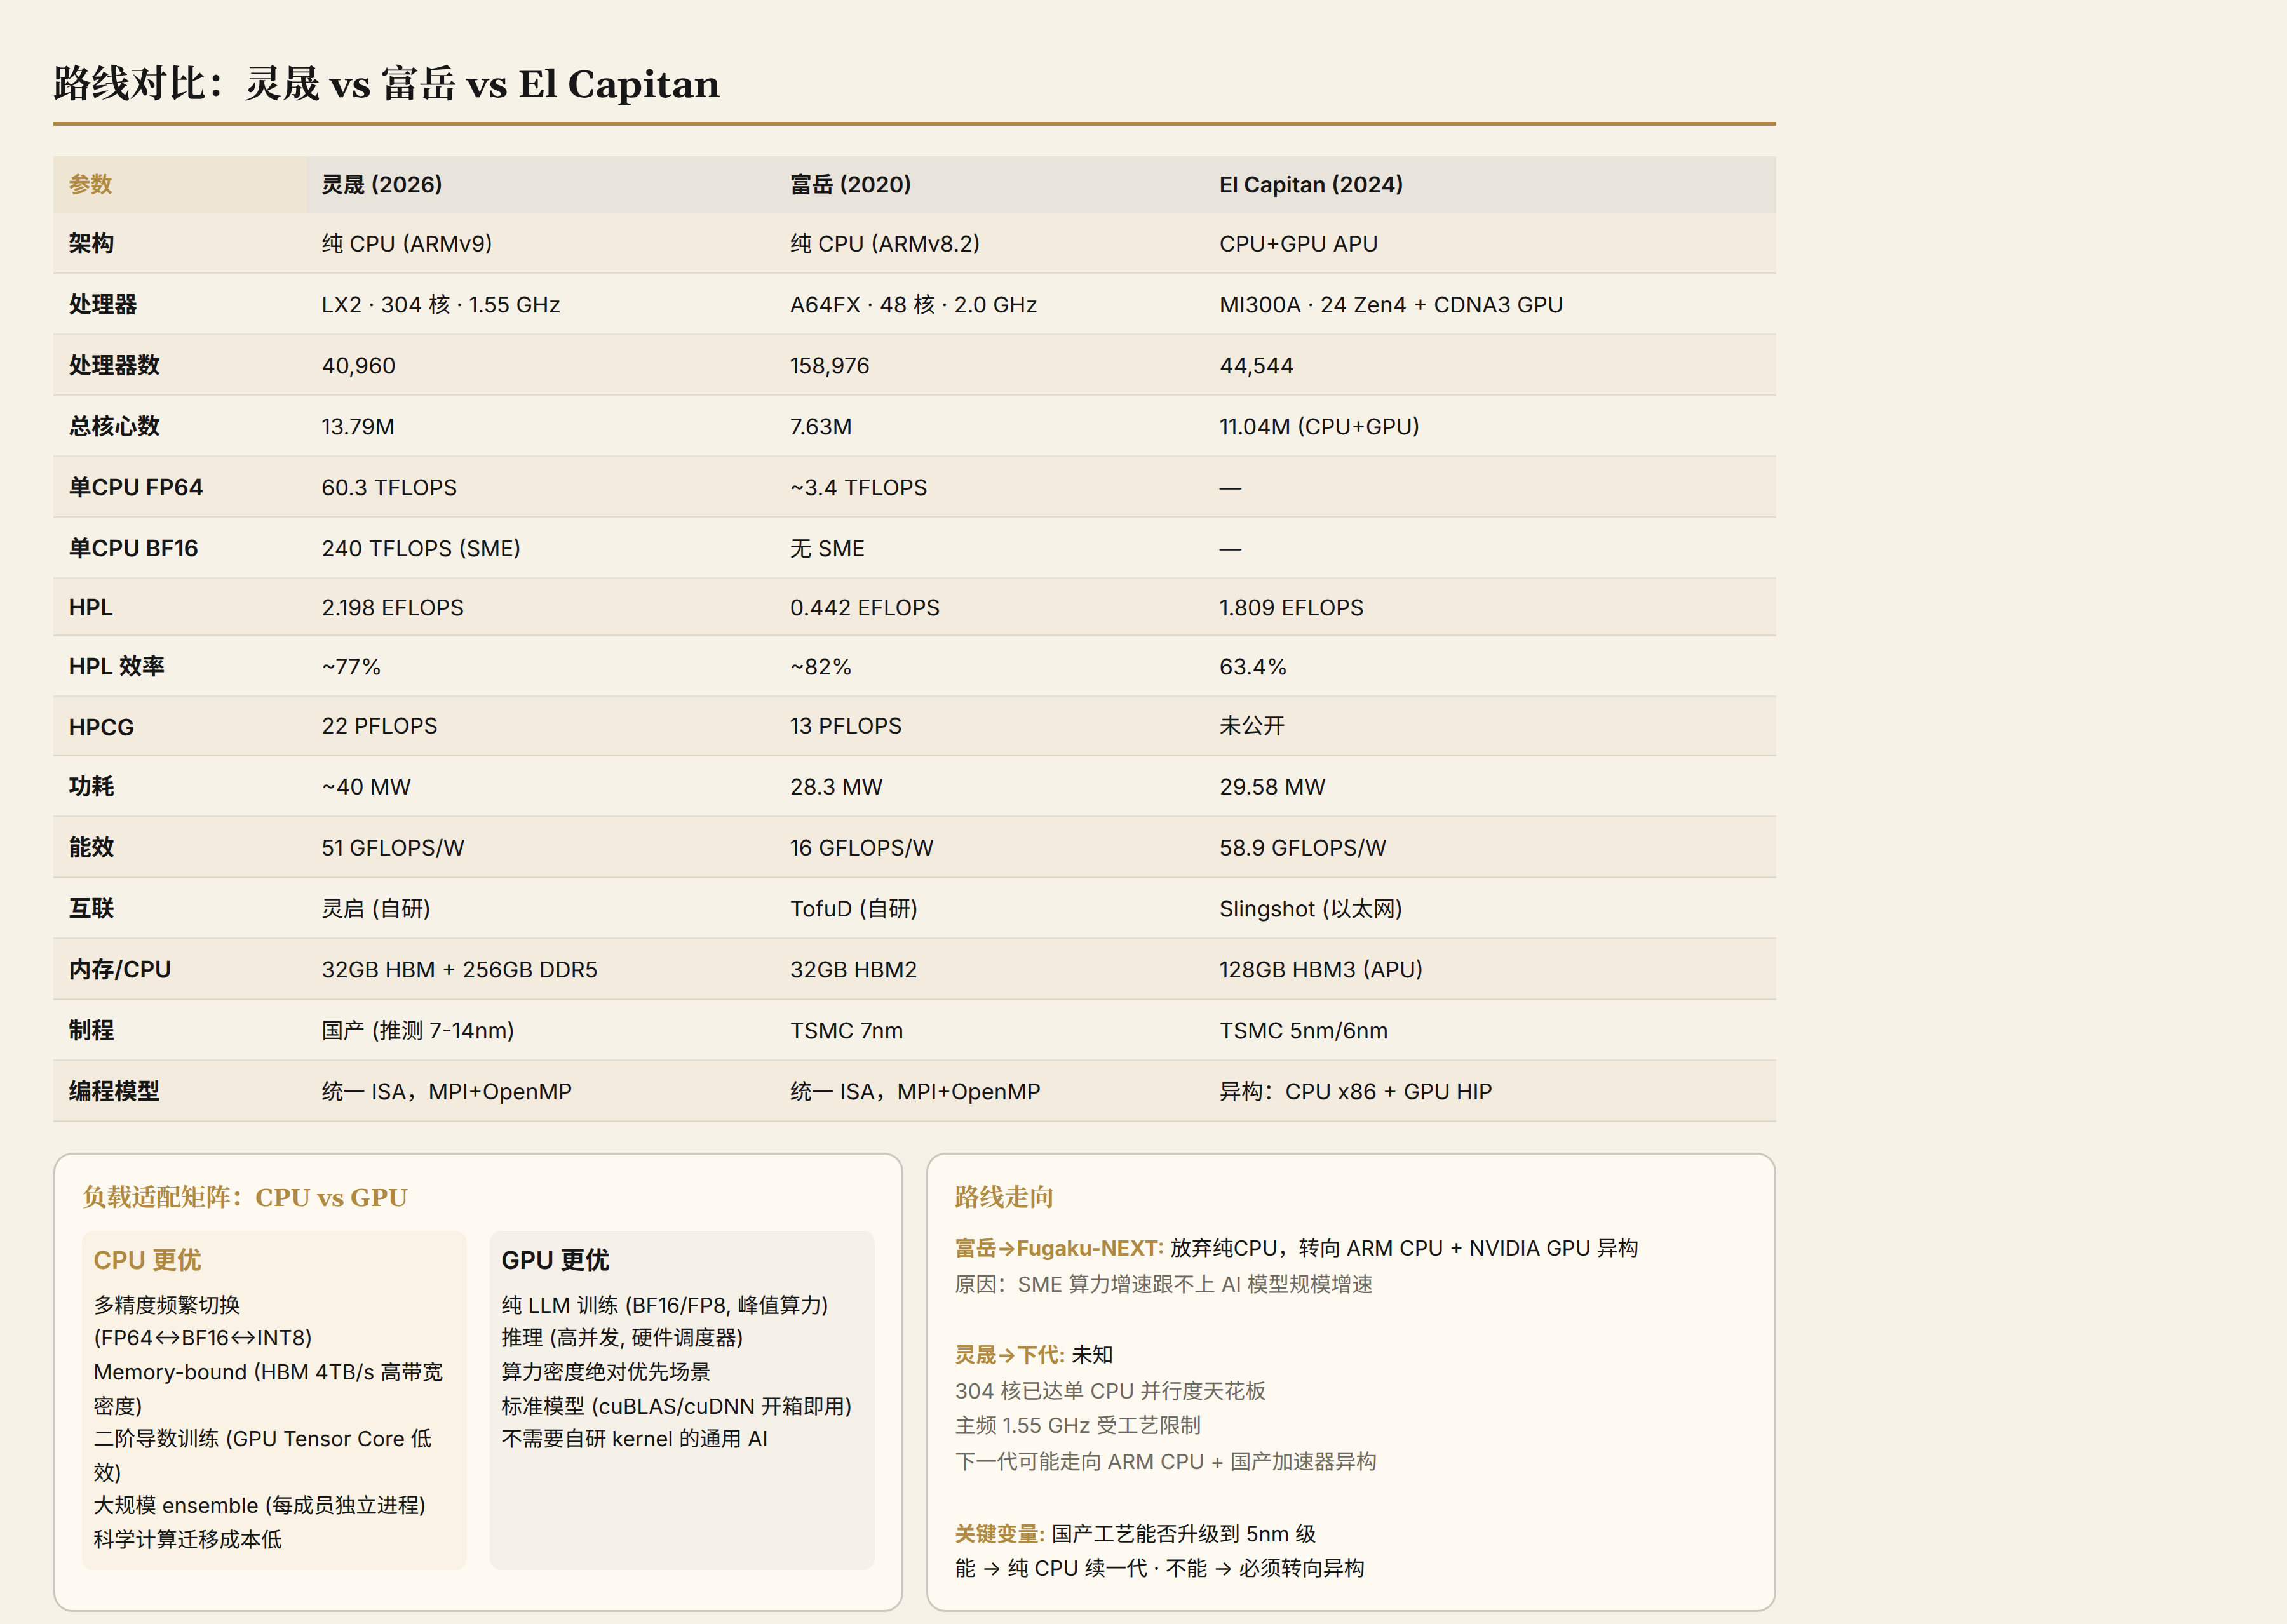Click the cell 11.04M (CPU+GPU)
The width and height of the screenshot is (2287, 1624).
pos(1319,427)
